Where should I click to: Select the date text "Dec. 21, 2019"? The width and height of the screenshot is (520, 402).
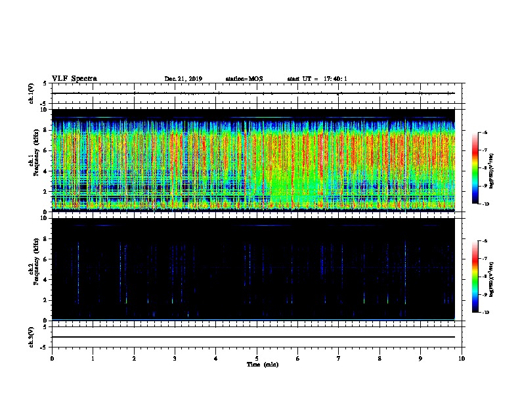[183, 79]
